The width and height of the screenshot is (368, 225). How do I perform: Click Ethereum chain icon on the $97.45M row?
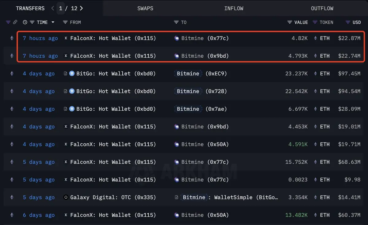pos(12,74)
